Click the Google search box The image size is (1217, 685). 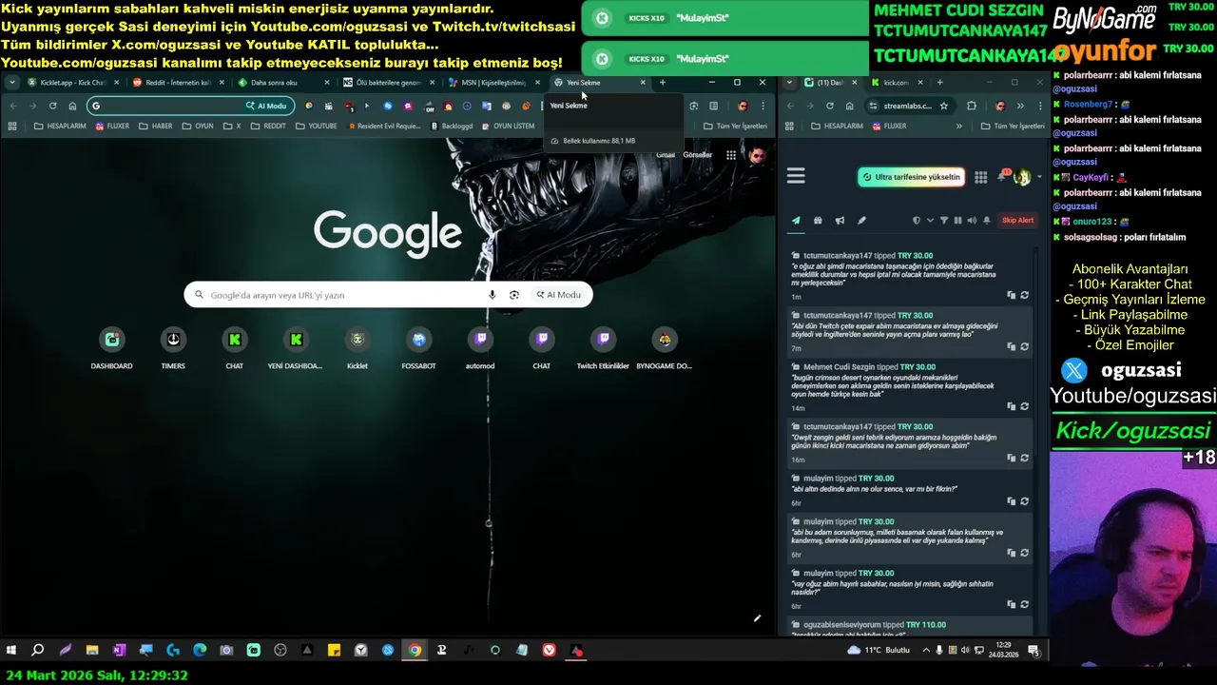tap(388, 295)
